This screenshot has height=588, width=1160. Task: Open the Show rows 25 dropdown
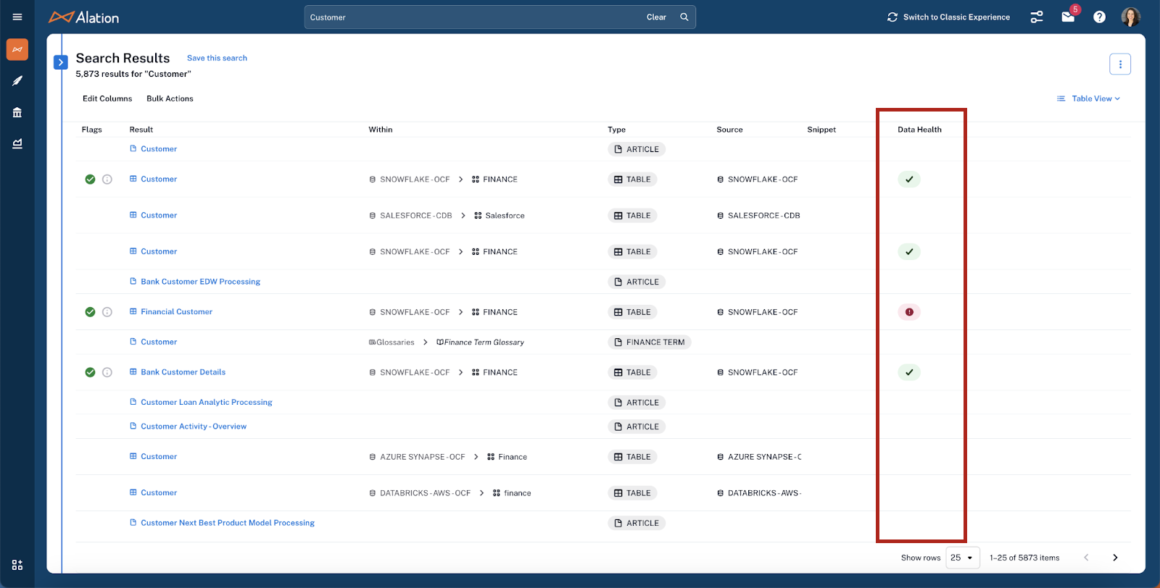tap(962, 558)
